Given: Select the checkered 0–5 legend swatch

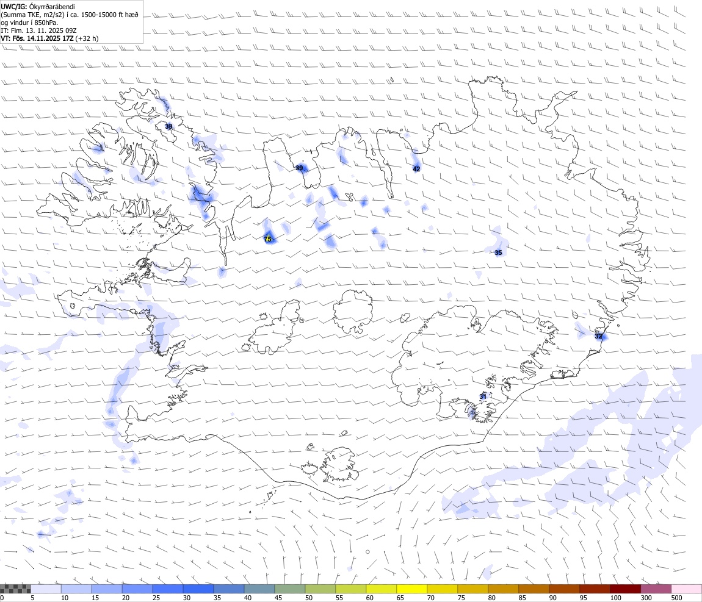Looking at the screenshot, I should click(x=15, y=589).
